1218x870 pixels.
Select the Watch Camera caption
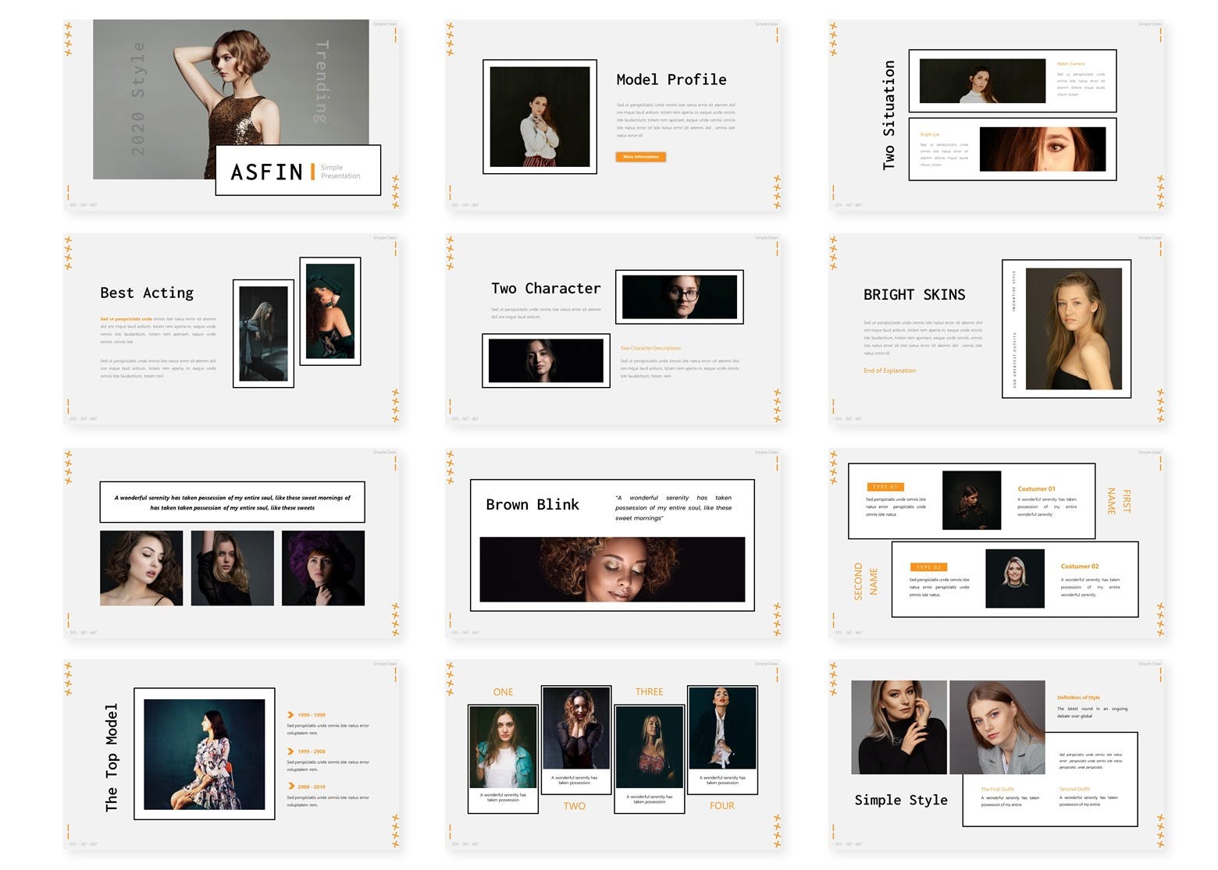click(1070, 64)
